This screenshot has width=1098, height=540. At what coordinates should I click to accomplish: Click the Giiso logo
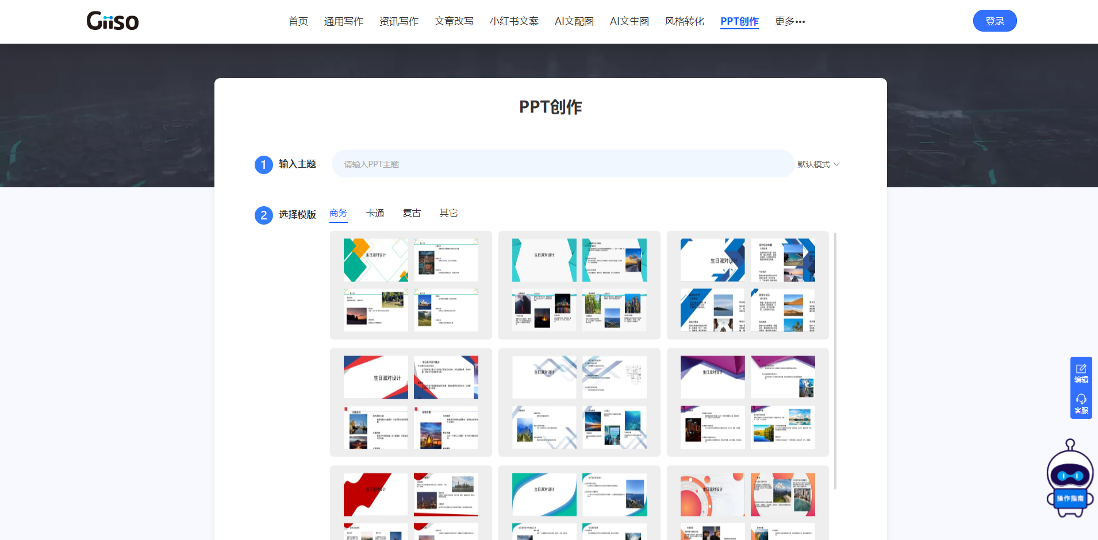click(113, 21)
